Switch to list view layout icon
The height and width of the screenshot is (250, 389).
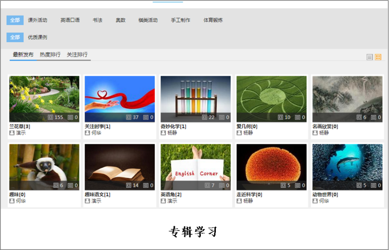coord(370,57)
